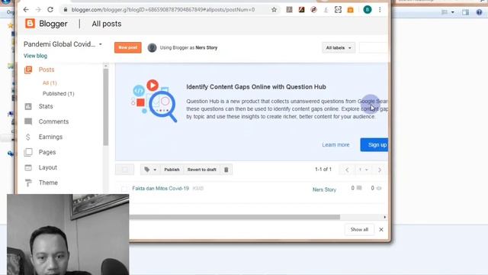The image size is (488, 275).
Task: Open Stats from the sidebar icon
Action: tap(28, 107)
